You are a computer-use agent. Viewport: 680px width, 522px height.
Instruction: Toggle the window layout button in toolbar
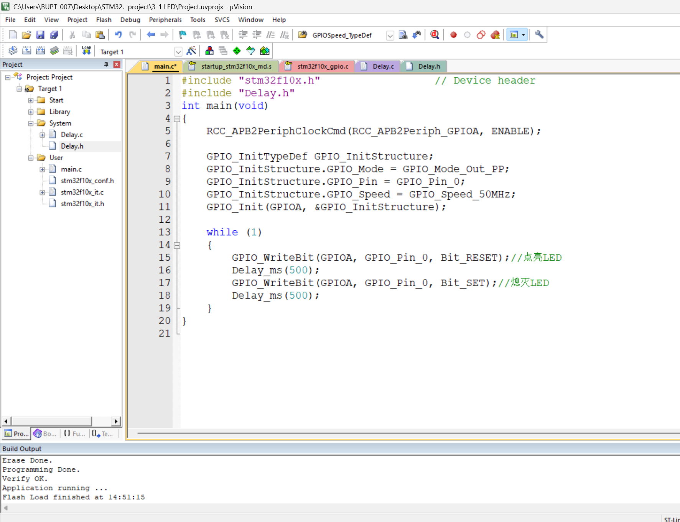pos(514,35)
